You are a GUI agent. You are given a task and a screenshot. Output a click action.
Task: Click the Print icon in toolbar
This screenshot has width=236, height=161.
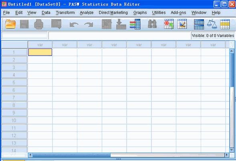(x=39, y=24)
